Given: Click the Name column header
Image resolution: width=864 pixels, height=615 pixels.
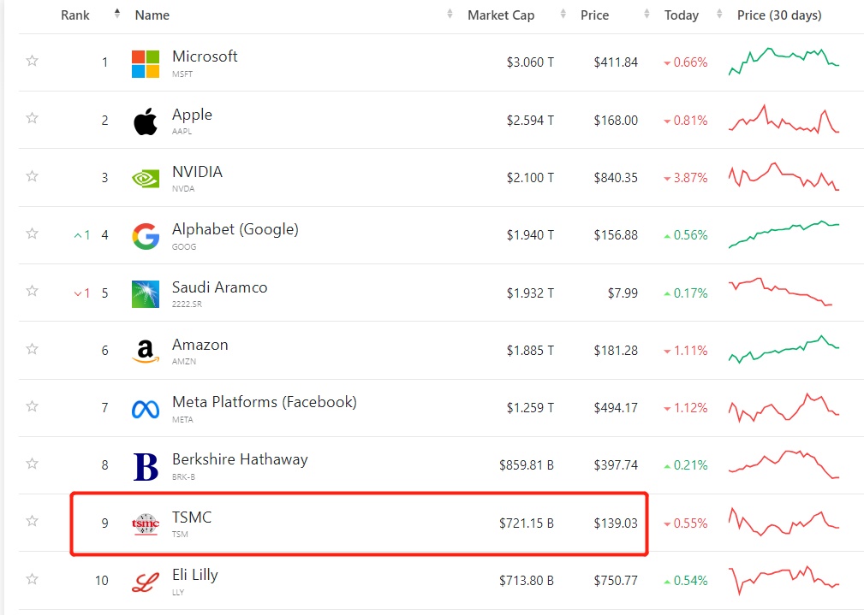Looking at the screenshot, I should [x=152, y=15].
